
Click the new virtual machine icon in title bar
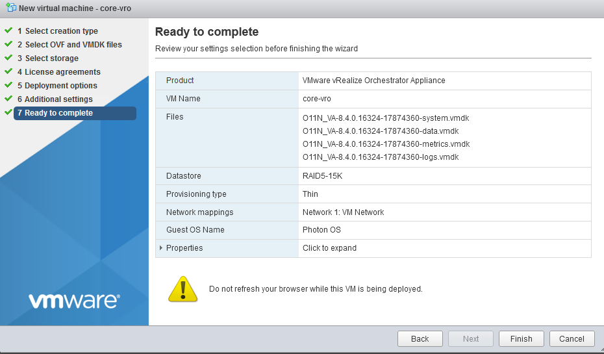pyautogui.click(x=11, y=7)
